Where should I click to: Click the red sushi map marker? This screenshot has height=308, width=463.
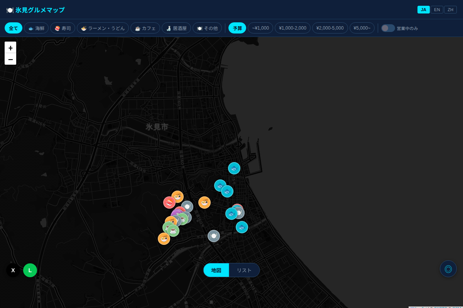click(x=169, y=203)
